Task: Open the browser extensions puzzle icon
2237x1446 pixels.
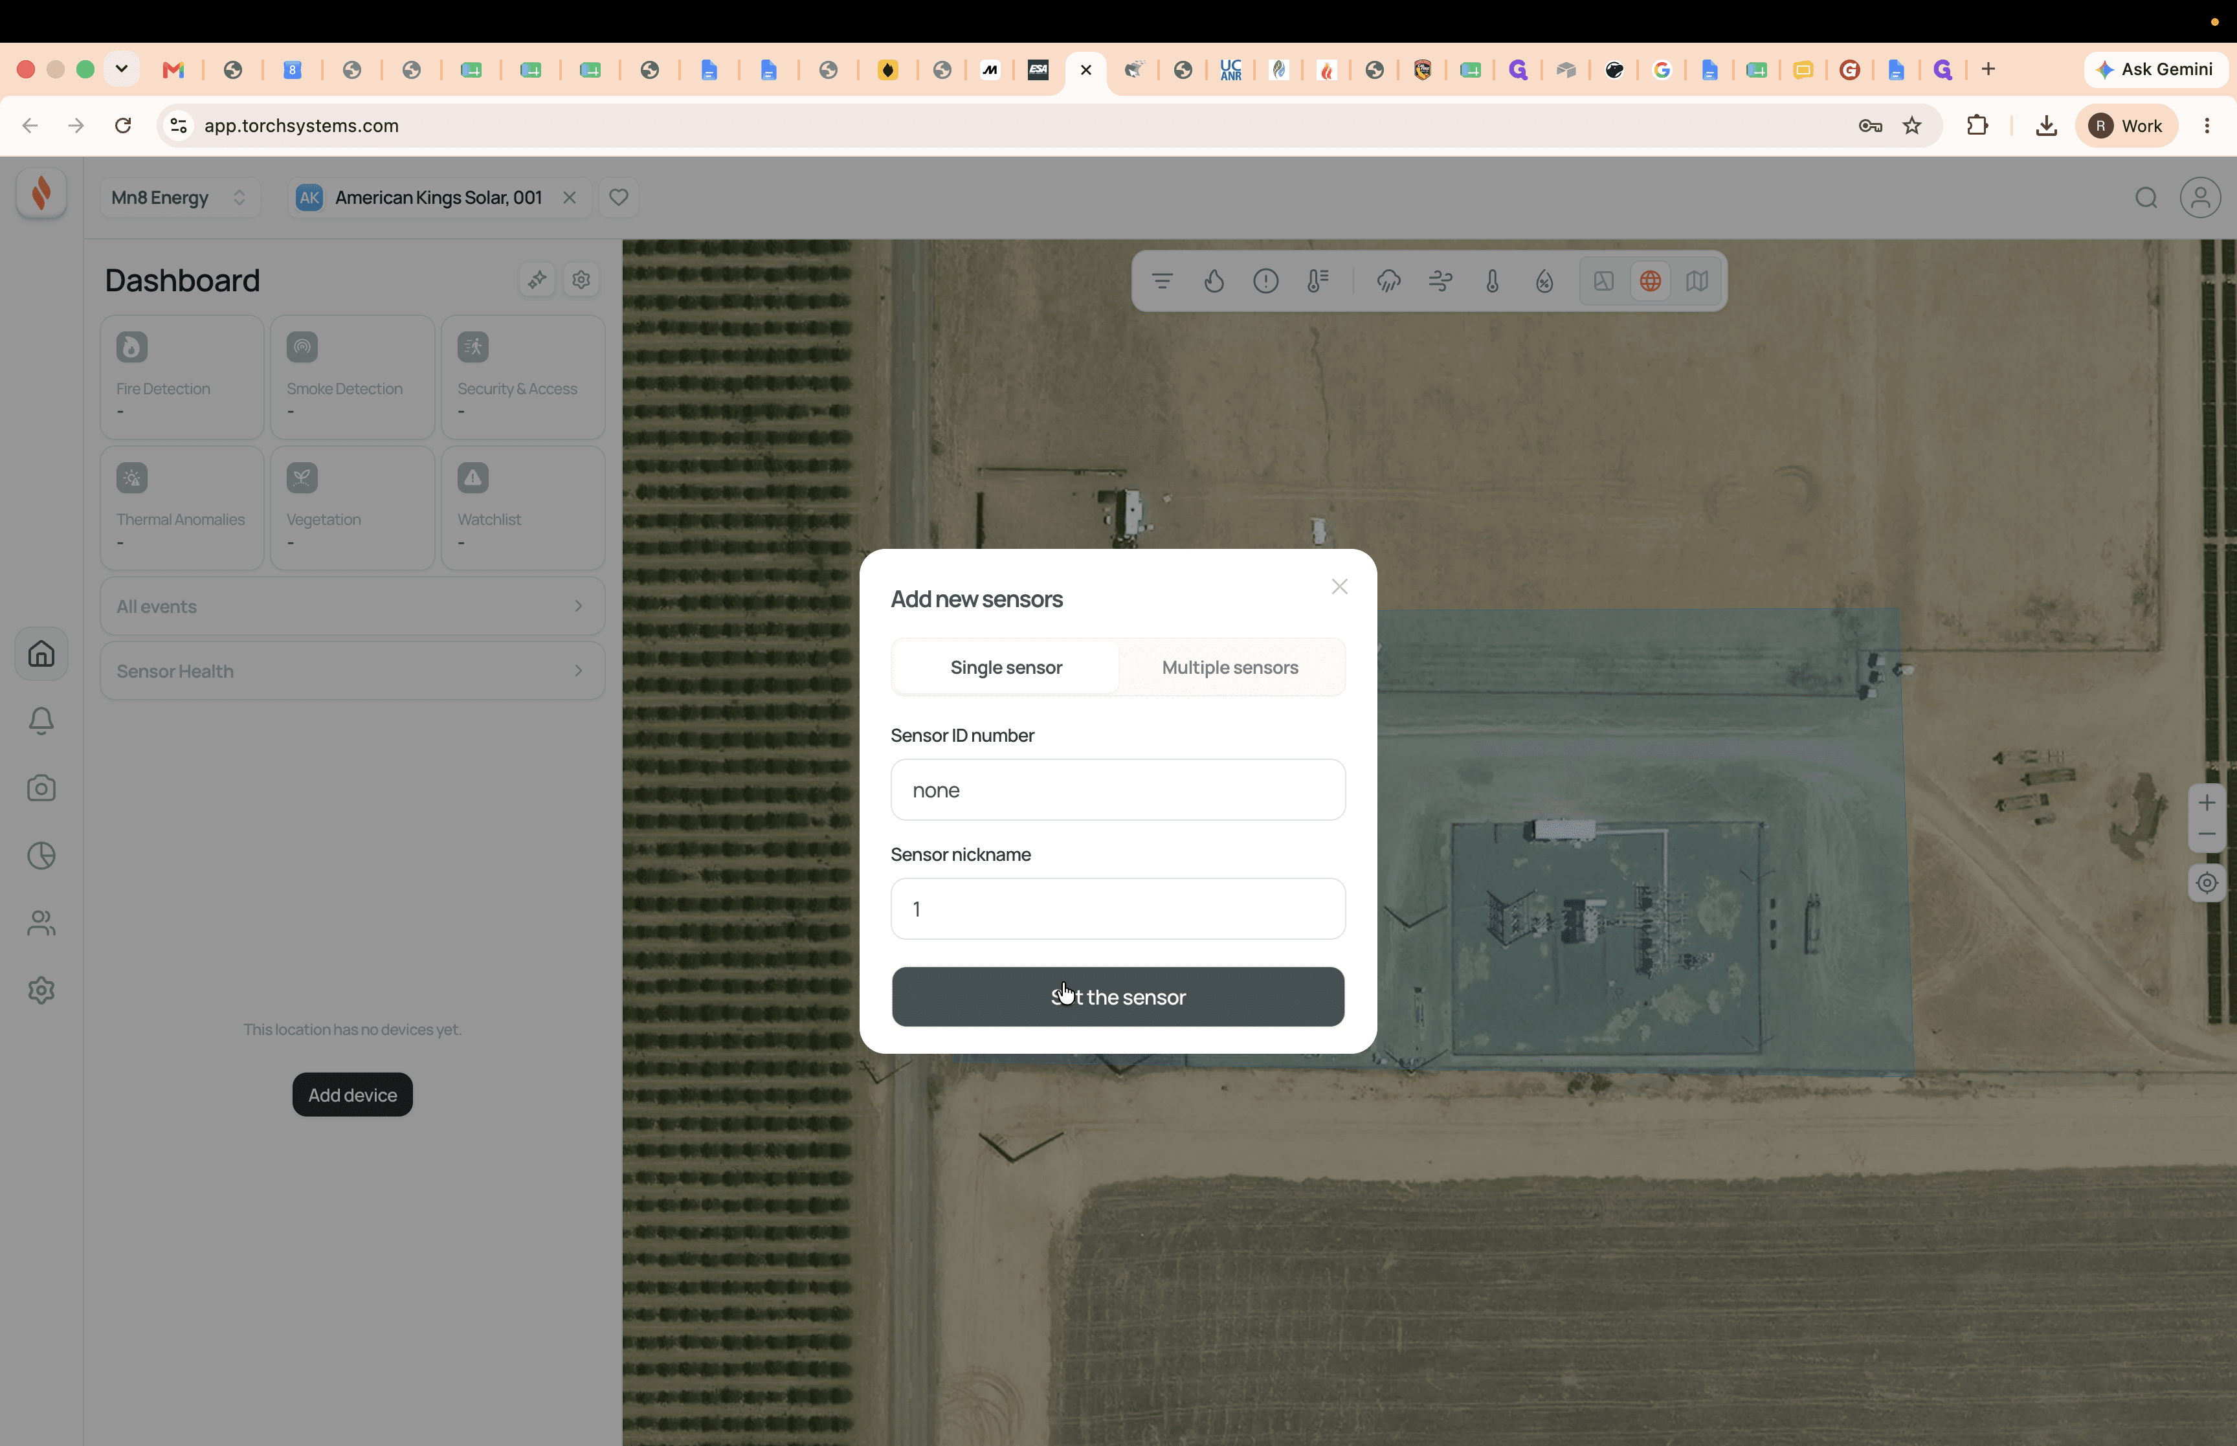Action: pos(1977,126)
